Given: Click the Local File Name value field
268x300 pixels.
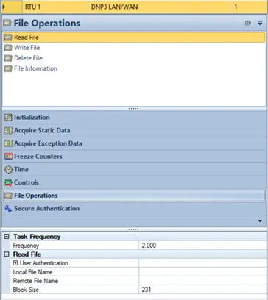Looking at the screenshot, I should click(202, 272).
